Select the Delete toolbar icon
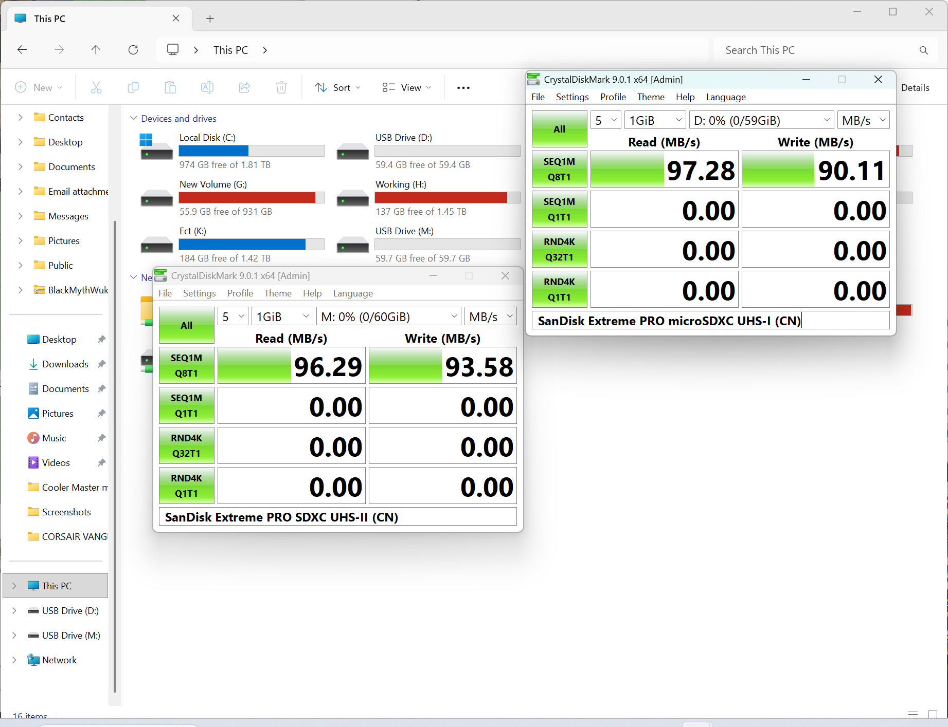The height and width of the screenshot is (727, 948). click(281, 87)
